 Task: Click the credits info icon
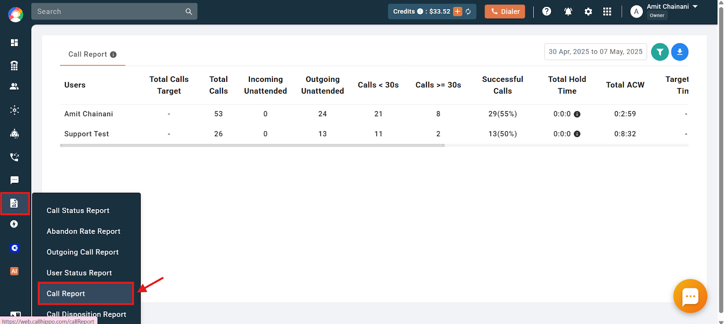pos(420,11)
